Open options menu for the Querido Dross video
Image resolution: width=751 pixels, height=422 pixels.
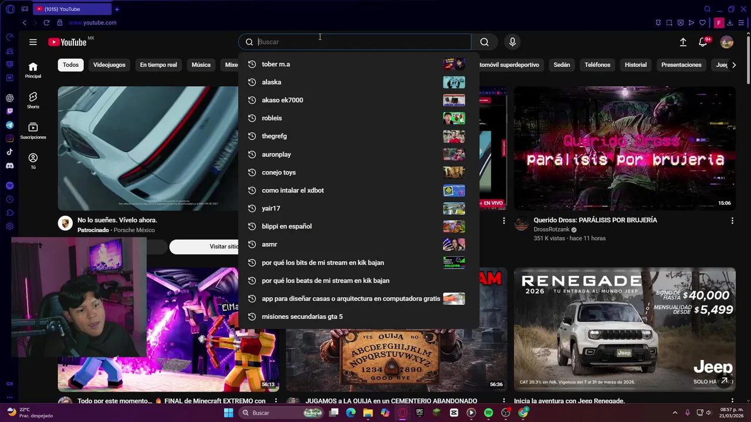pyautogui.click(x=732, y=220)
